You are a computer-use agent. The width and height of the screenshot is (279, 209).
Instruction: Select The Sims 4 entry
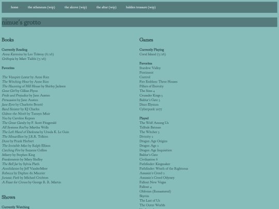click(x=147, y=91)
